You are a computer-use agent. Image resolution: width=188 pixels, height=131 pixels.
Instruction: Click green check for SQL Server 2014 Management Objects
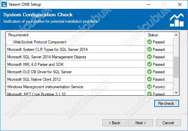[x=149, y=57]
